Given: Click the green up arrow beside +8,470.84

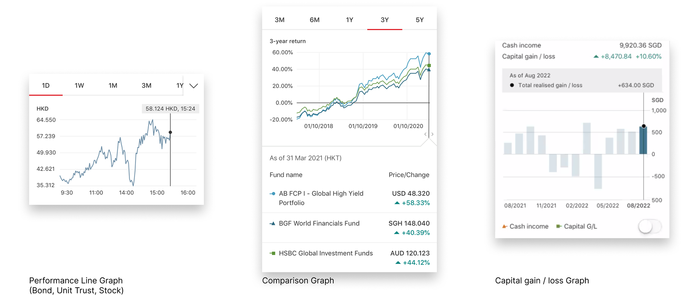Looking at the screenshot, I should click(x=596, y=56).
